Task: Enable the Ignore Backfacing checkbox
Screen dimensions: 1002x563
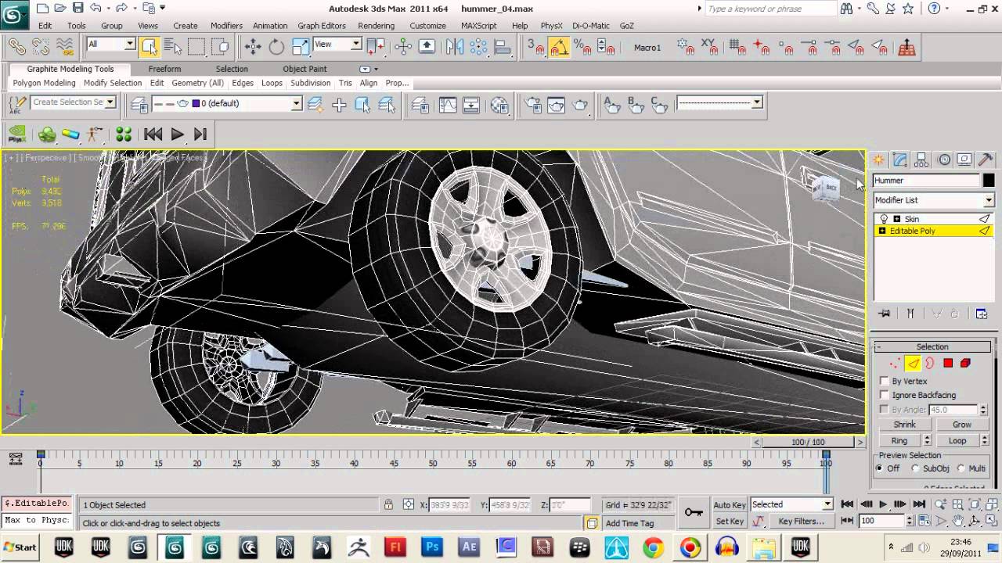Action: [x=885, y=395]
